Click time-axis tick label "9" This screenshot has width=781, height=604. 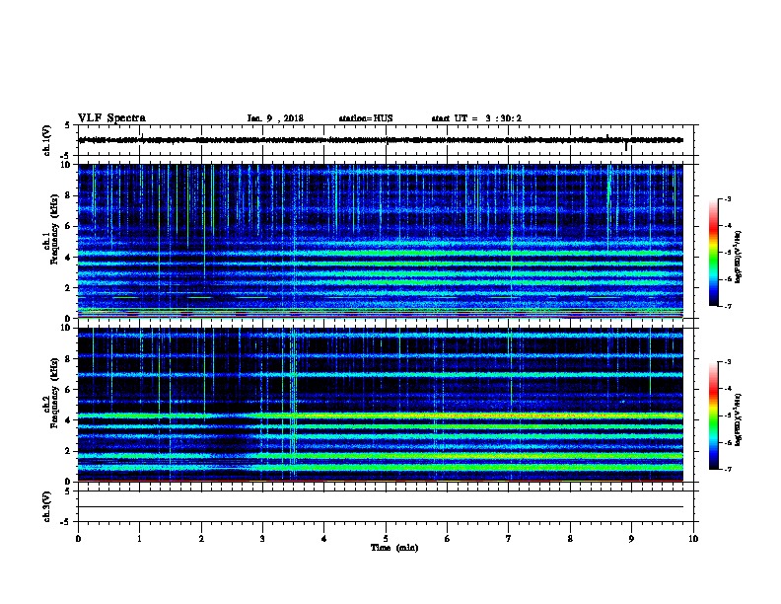(631, 539)
